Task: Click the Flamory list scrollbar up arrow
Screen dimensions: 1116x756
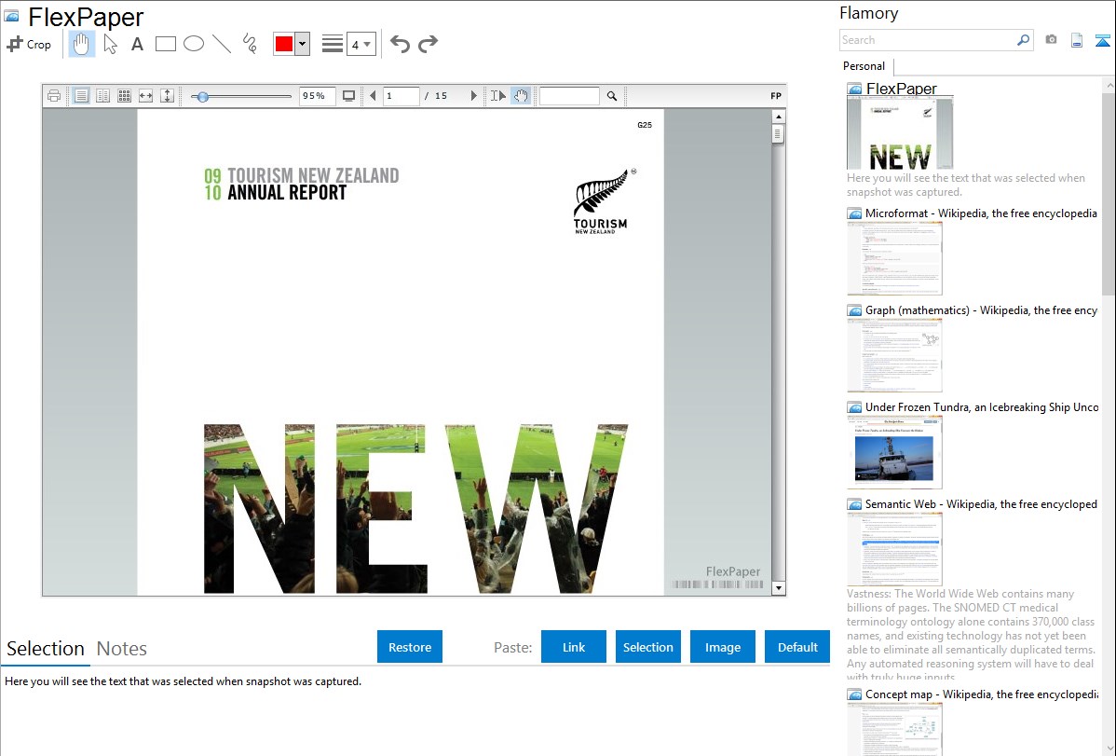Action: click(1109, 85)
